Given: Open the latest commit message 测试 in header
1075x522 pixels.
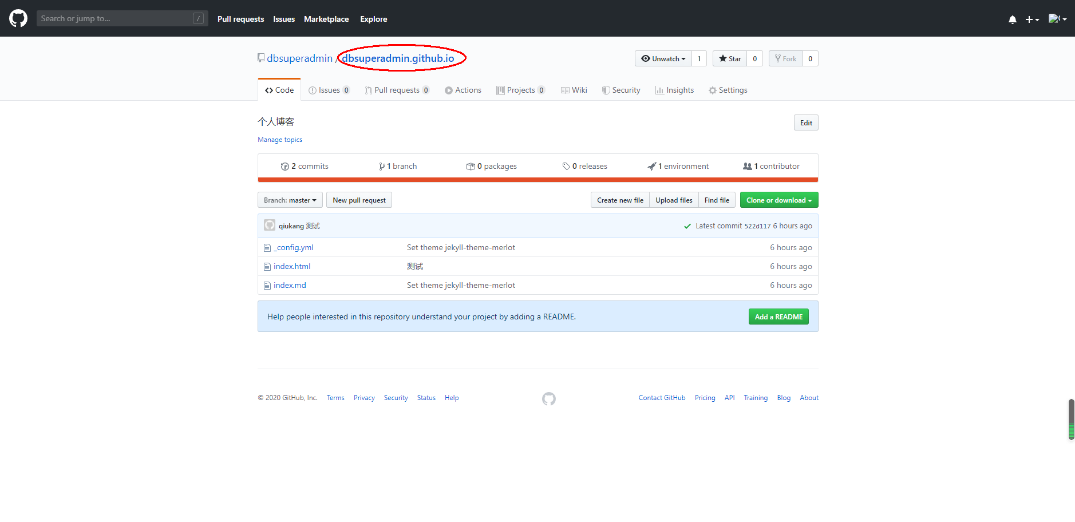Looking at the screenshot, I should click(x=313, y=226).
